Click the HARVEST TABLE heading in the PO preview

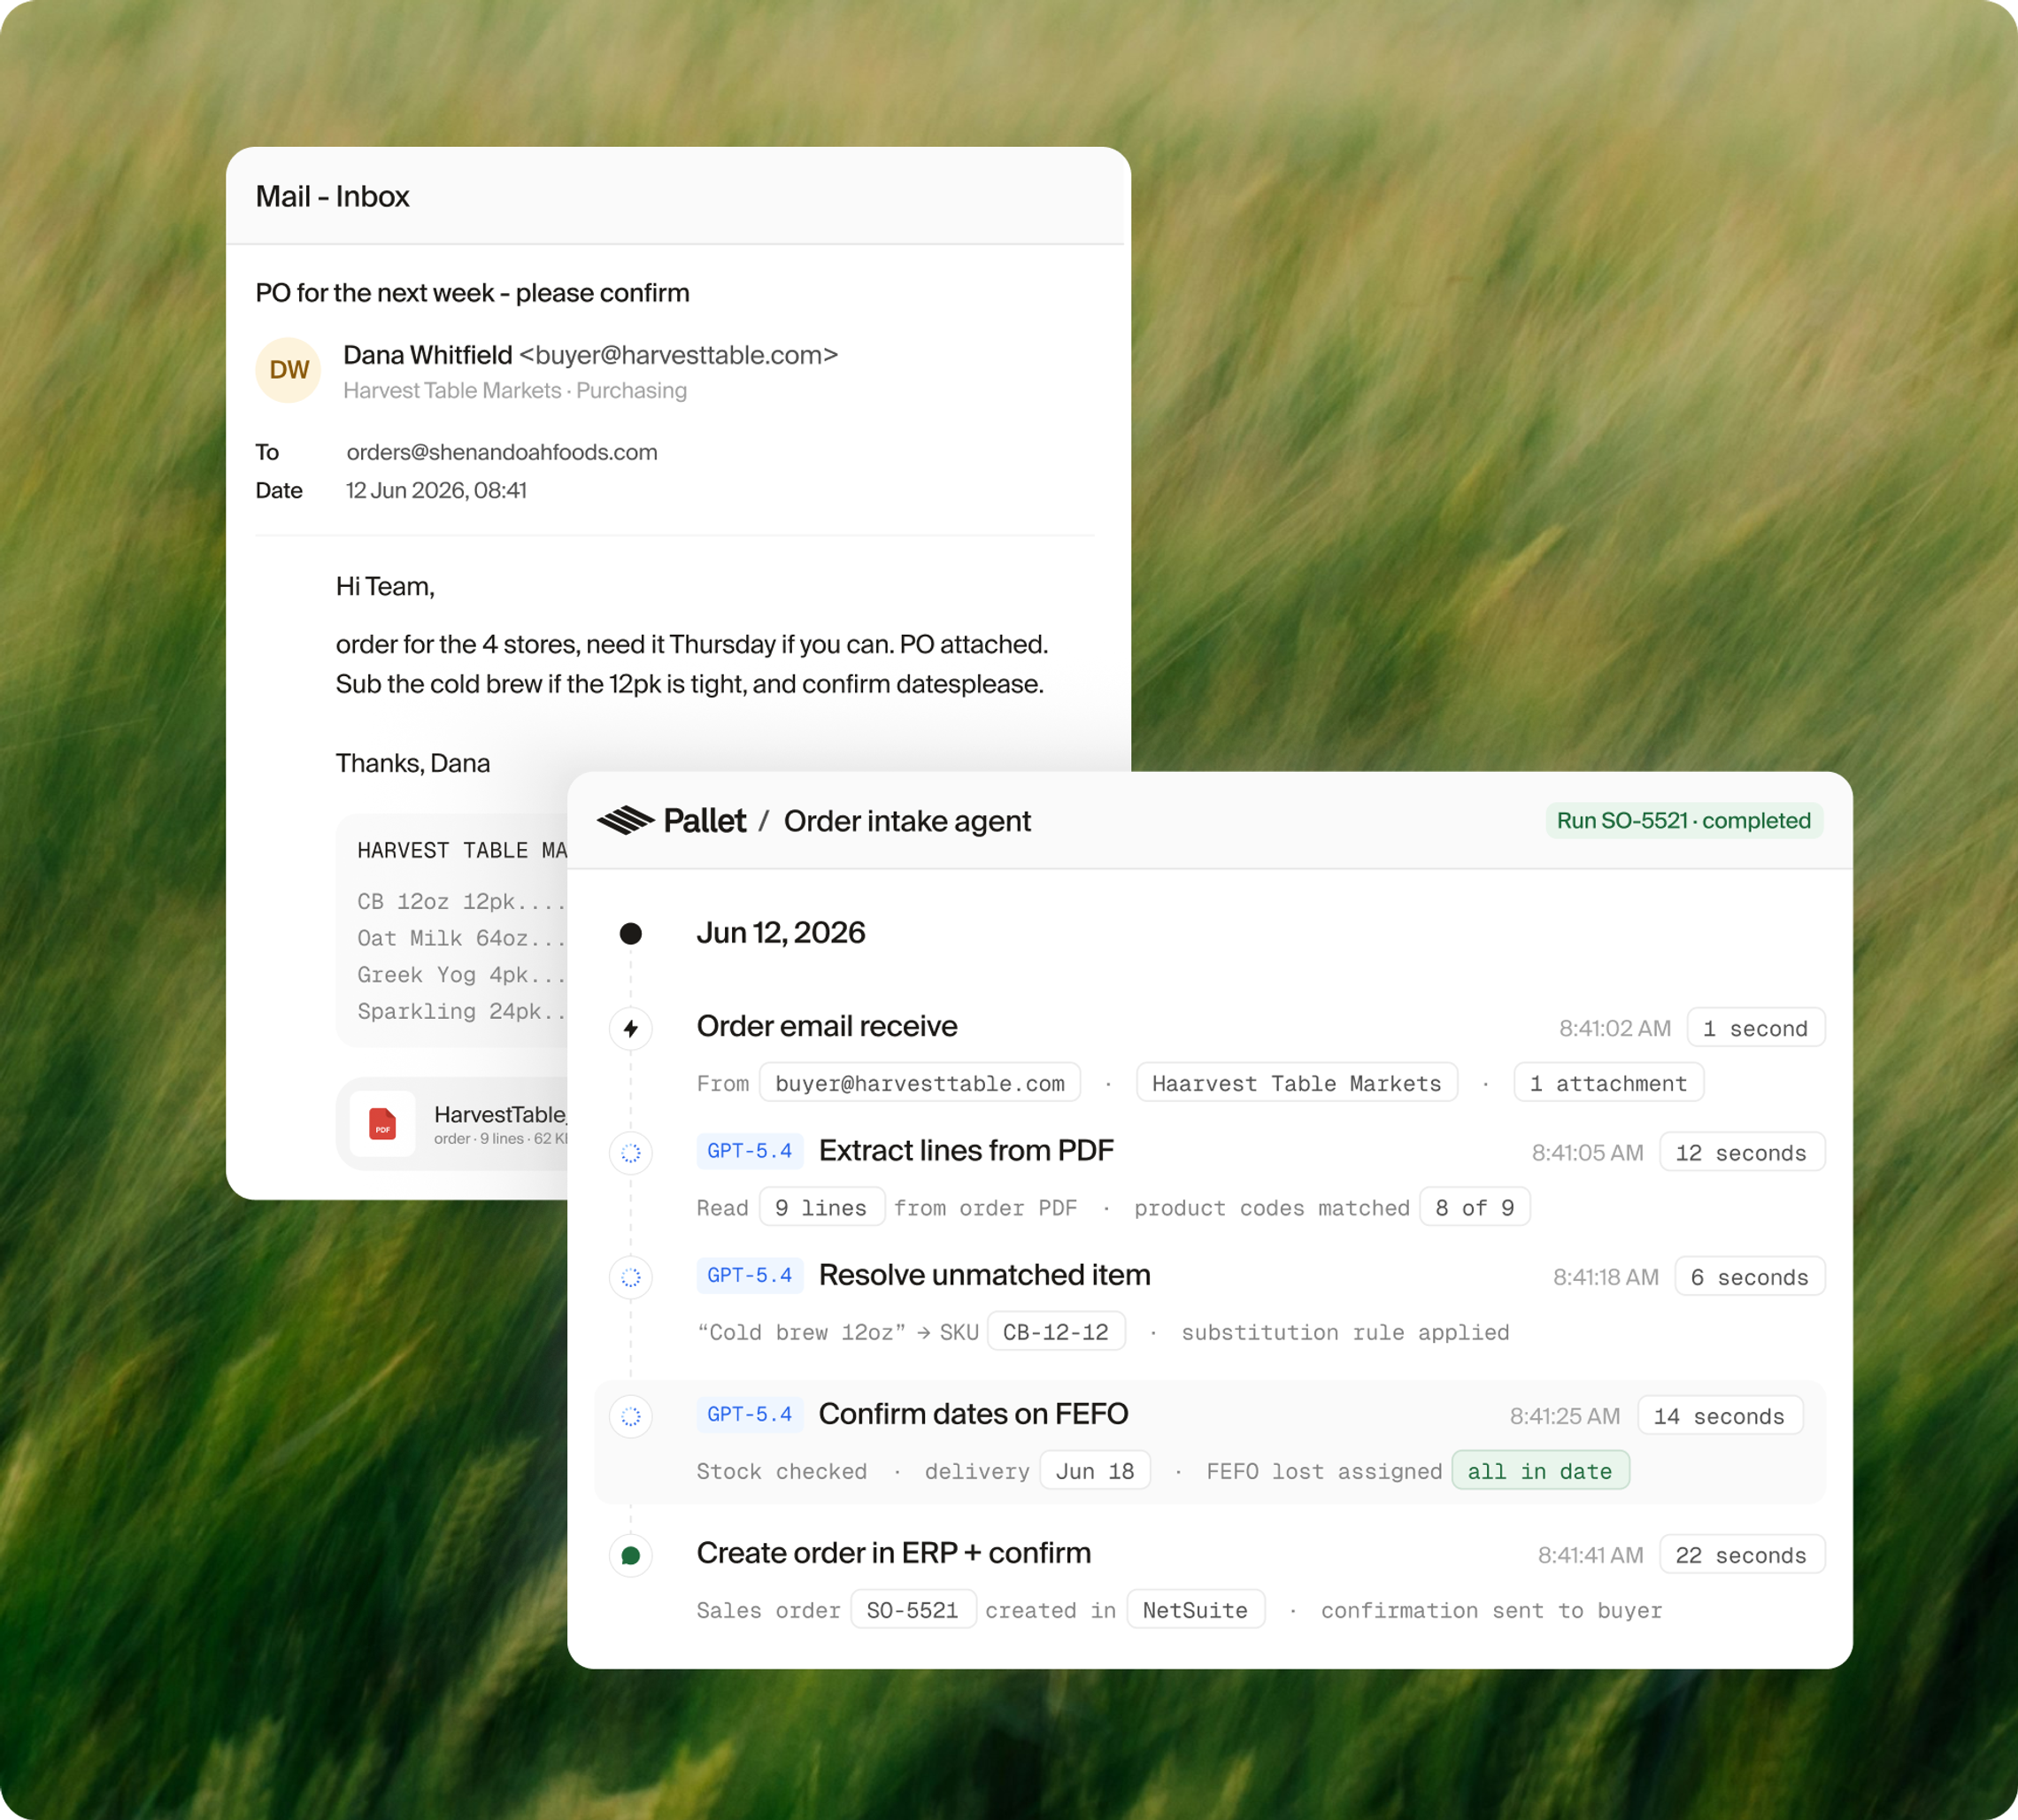point(463,850)
